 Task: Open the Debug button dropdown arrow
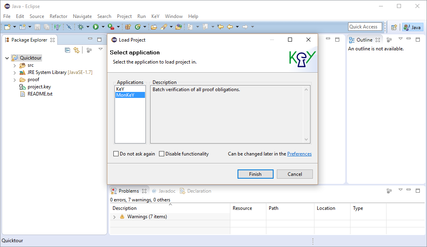coord(88,27)
